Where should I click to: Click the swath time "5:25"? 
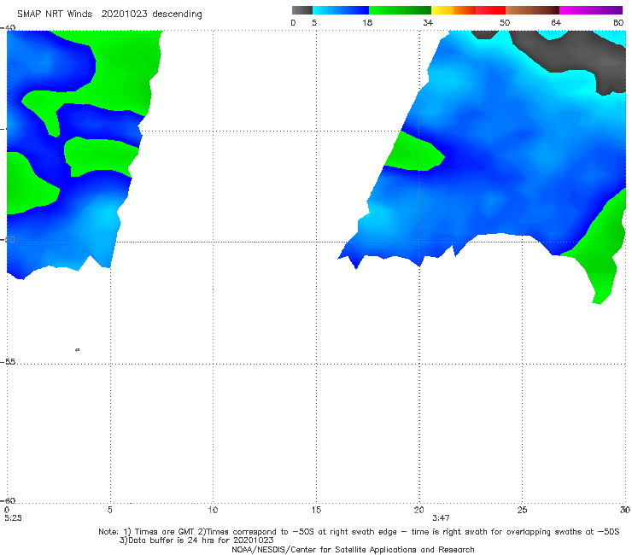pos(13,518)
